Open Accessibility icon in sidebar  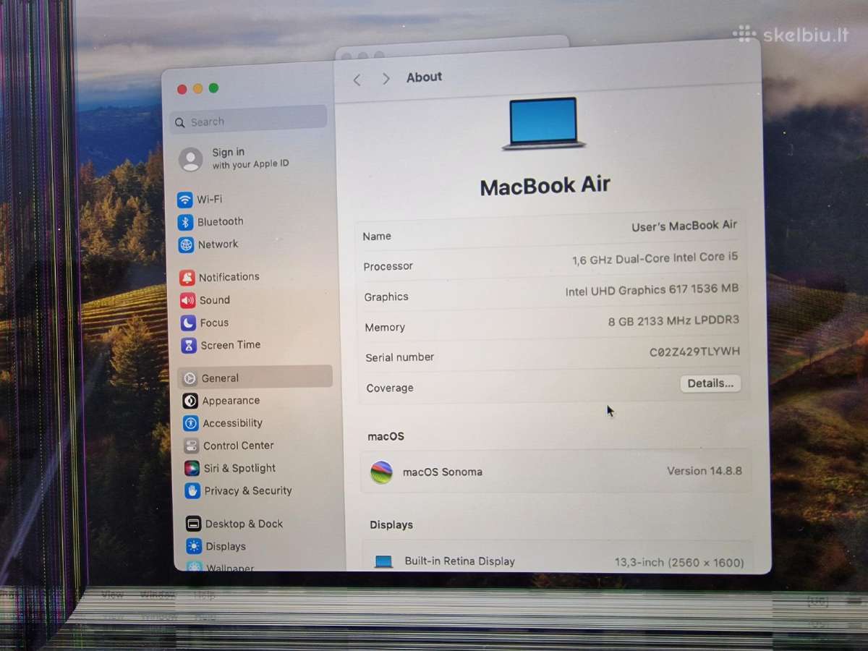click(x=191, y=423)
